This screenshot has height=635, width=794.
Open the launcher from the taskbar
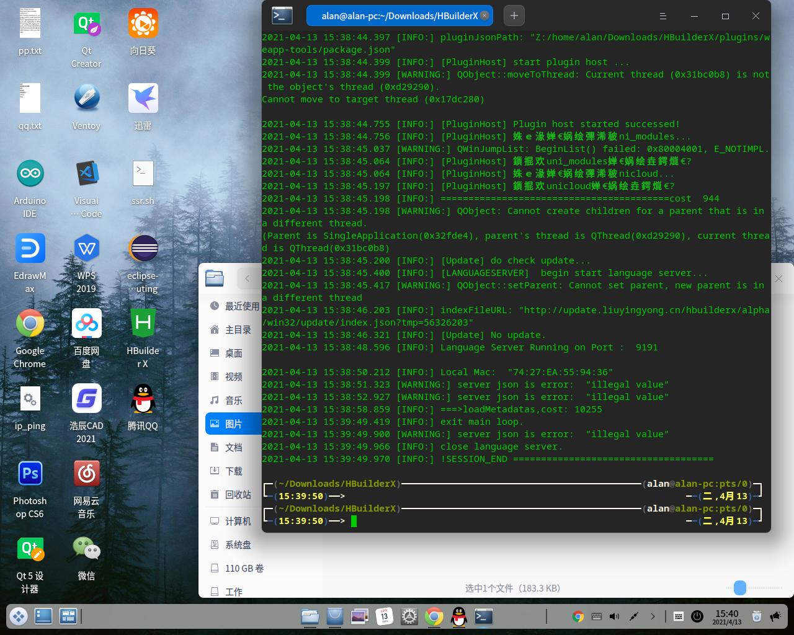[18, 616]
